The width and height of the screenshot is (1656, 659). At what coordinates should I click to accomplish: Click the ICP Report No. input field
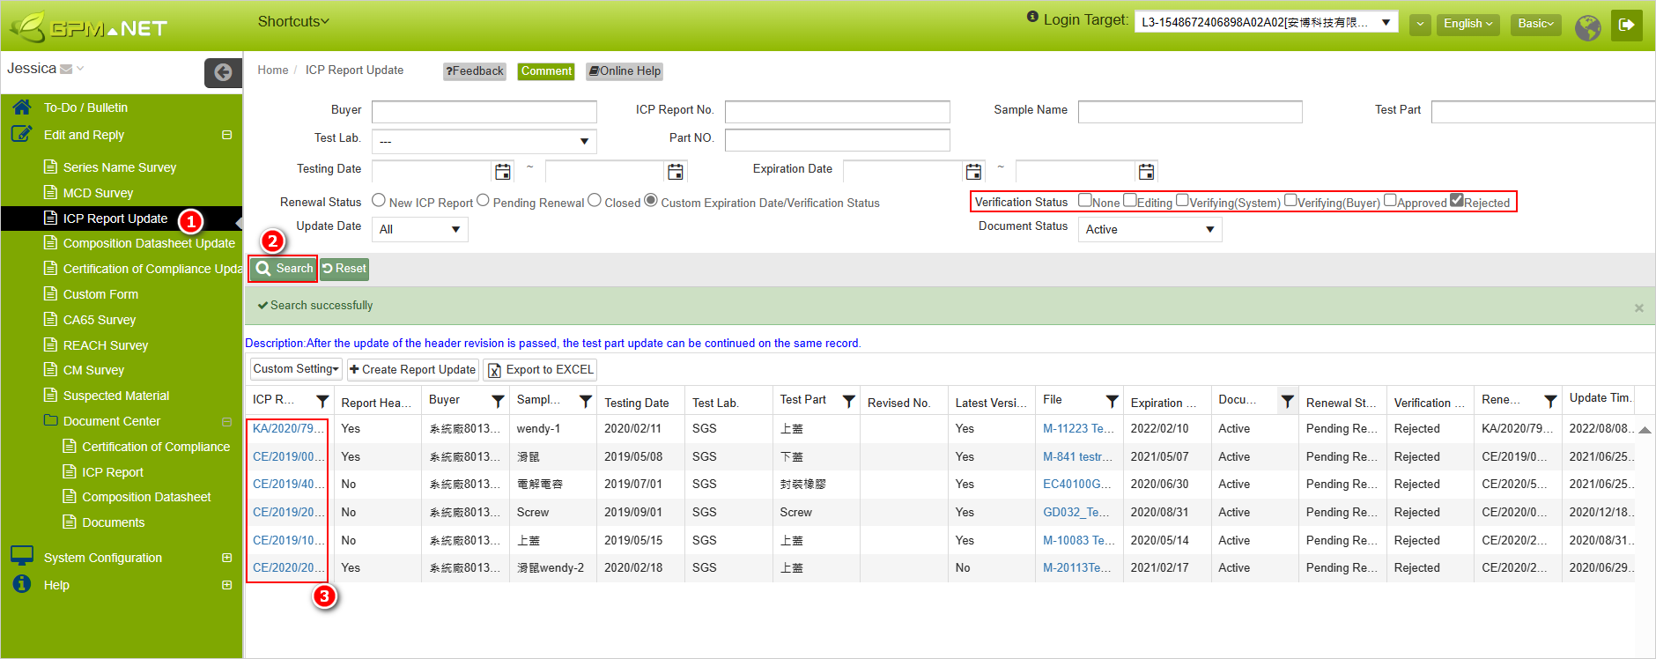pyautogui.click(x=838, y=111)
